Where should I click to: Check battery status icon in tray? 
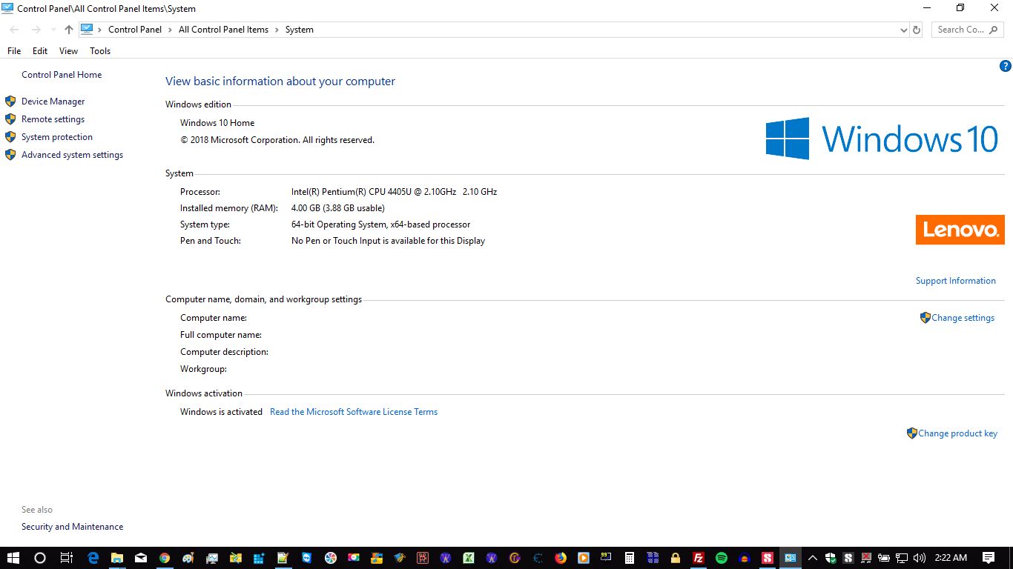[x=884, y=558]
